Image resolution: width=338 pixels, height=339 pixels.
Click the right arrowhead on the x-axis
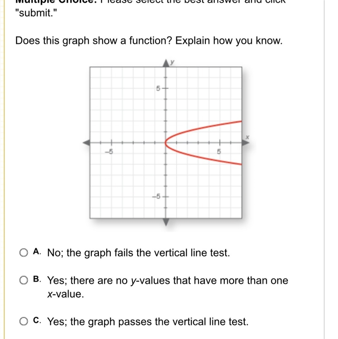(x=245, y=143)
